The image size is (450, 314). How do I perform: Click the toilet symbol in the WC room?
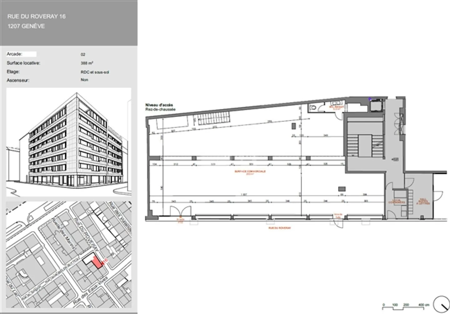click(313, 108)
